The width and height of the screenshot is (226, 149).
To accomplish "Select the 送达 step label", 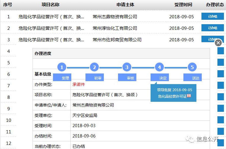I will pyautogui.click(x=192, y=77).
